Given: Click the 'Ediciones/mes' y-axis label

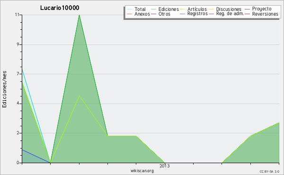Looking at the screenshot, I should pyautogui.click(x=4, y=89).
